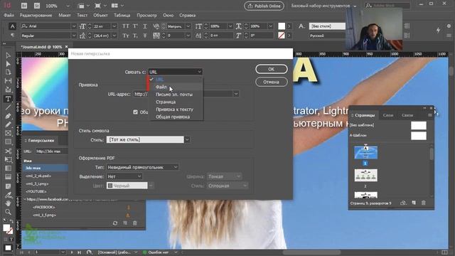Viewport: 455px width, 256px height.
Task: Open the Текст menu
Action: 82,15
